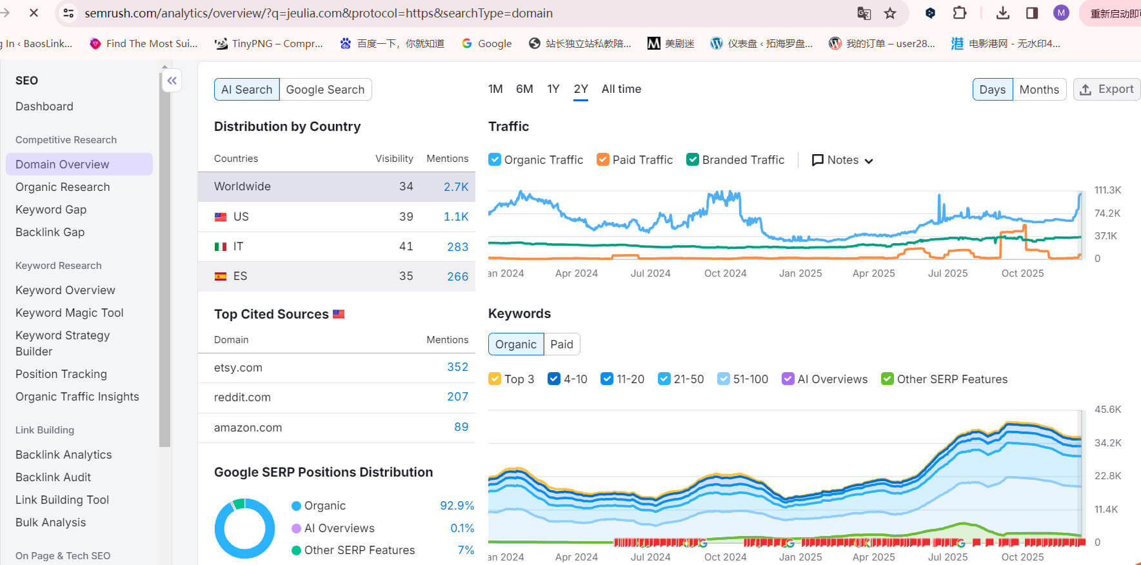
Task: Switch chart granularity to Months
Action: click(1038, 90)
